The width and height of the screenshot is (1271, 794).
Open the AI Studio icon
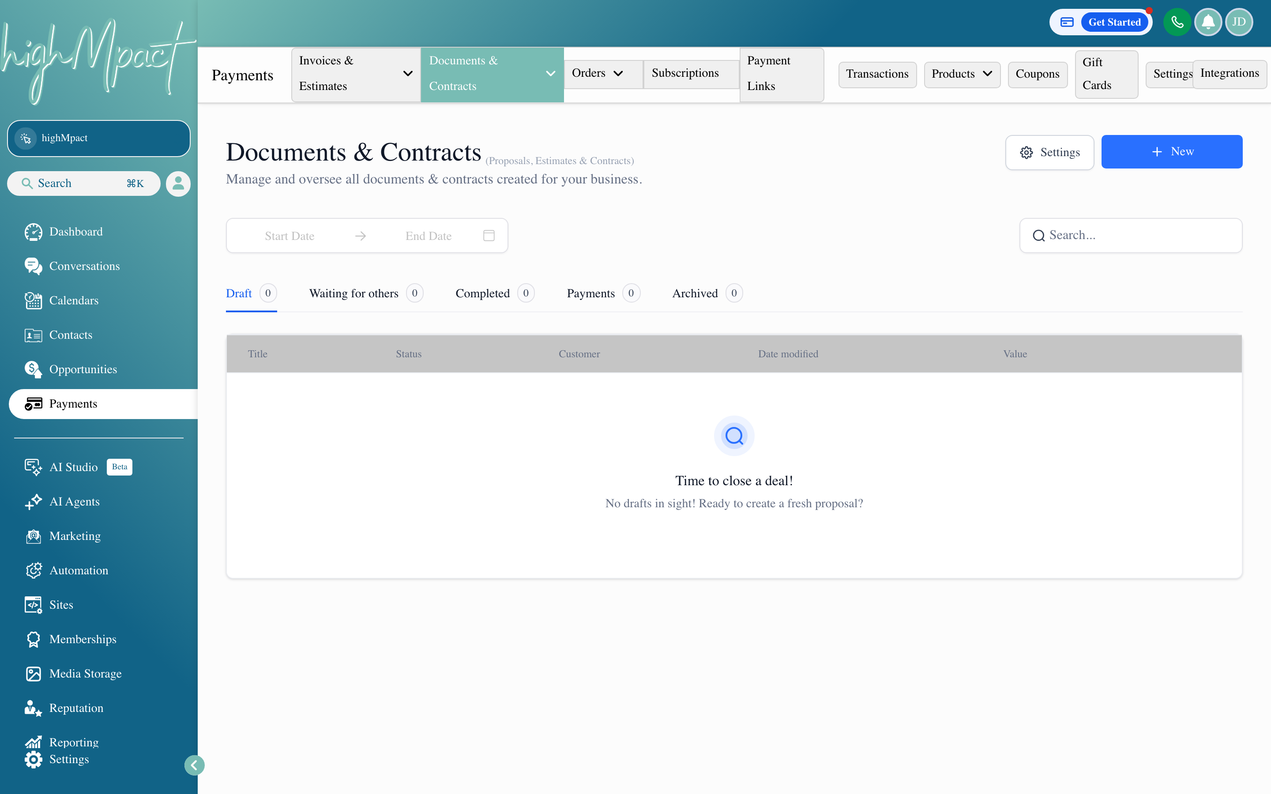pos(33,468)
